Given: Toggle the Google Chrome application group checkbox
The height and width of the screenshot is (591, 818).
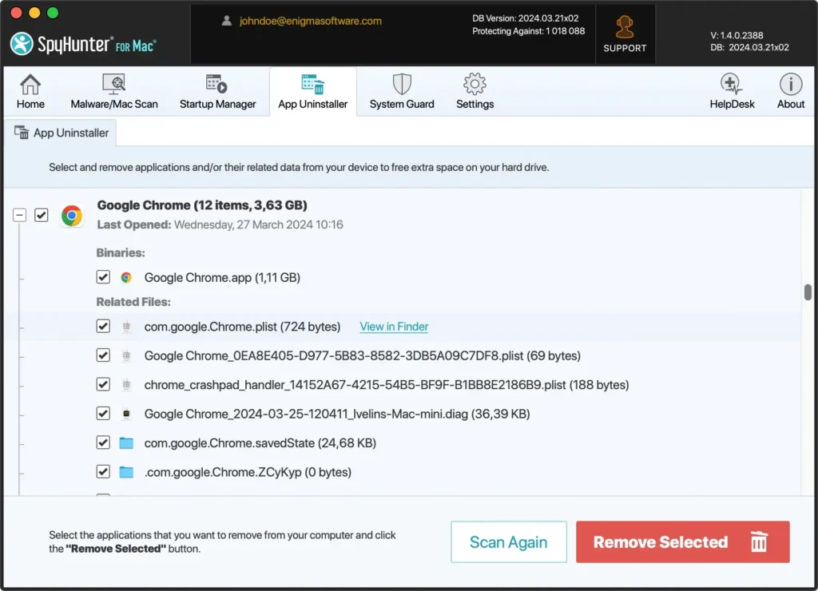Looking at the screenshot, I should click(42, 215).
